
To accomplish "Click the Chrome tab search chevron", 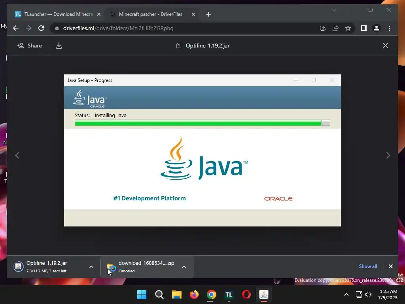I will (334, 10).
